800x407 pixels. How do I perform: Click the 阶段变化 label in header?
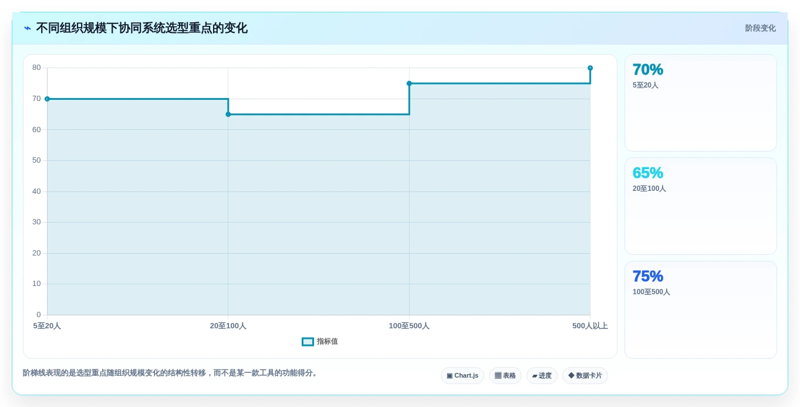tap(760, 28)
